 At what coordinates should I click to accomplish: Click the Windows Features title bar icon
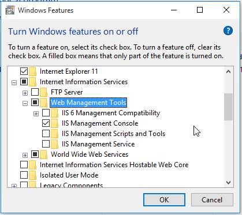coord(10,10)
